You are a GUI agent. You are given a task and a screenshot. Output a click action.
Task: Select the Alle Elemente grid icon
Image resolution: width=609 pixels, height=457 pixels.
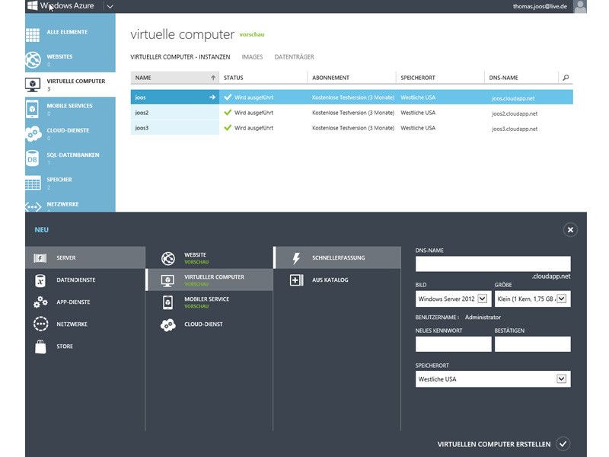[x=33, y=35]
